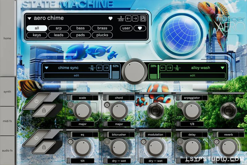The image size is (247, 165).
Task: Click the empty midi slot beside chord
Action: click(156, 111)
